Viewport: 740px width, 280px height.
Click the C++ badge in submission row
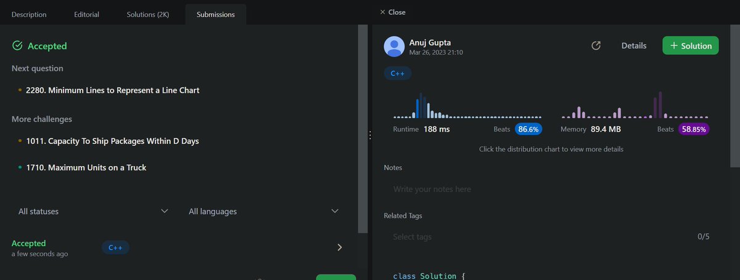[115, 247]
